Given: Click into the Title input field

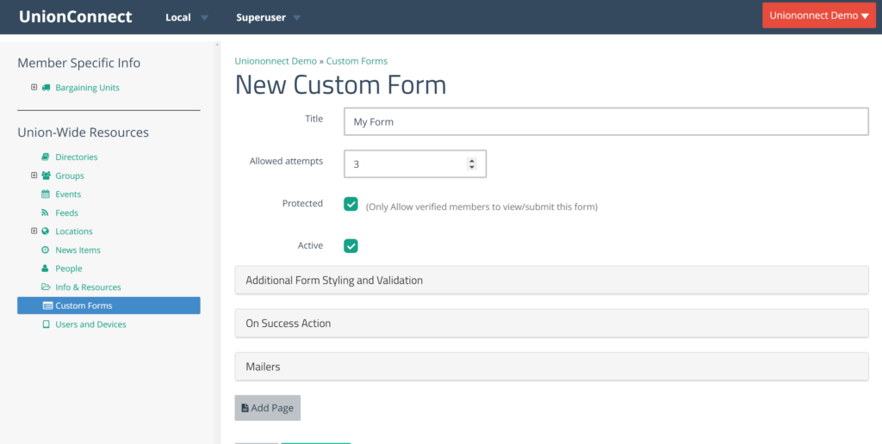Looking at the screenshot, I should tap(606, 121).
